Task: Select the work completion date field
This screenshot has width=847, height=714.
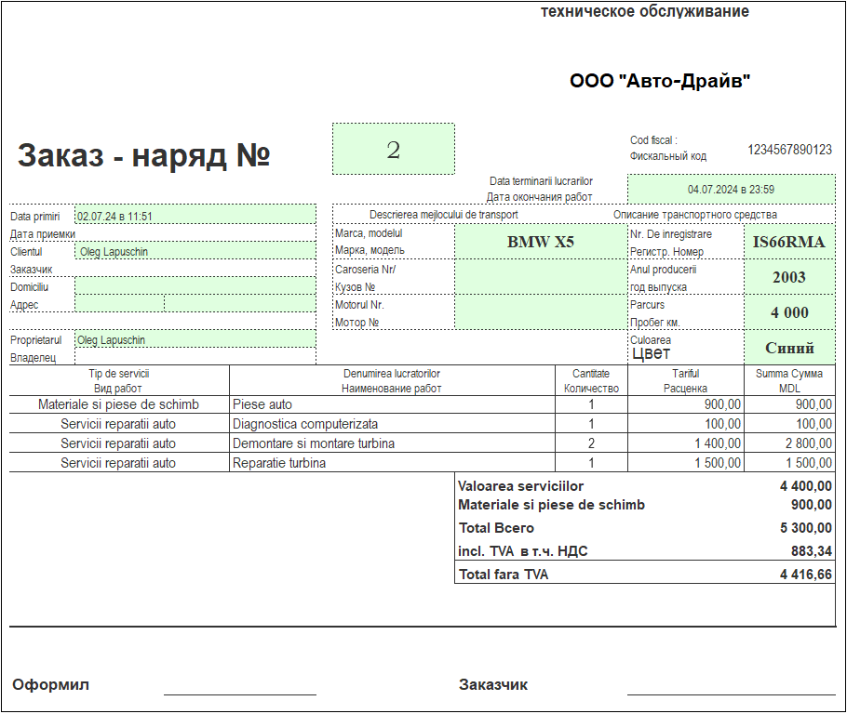Action: point(731,189)
